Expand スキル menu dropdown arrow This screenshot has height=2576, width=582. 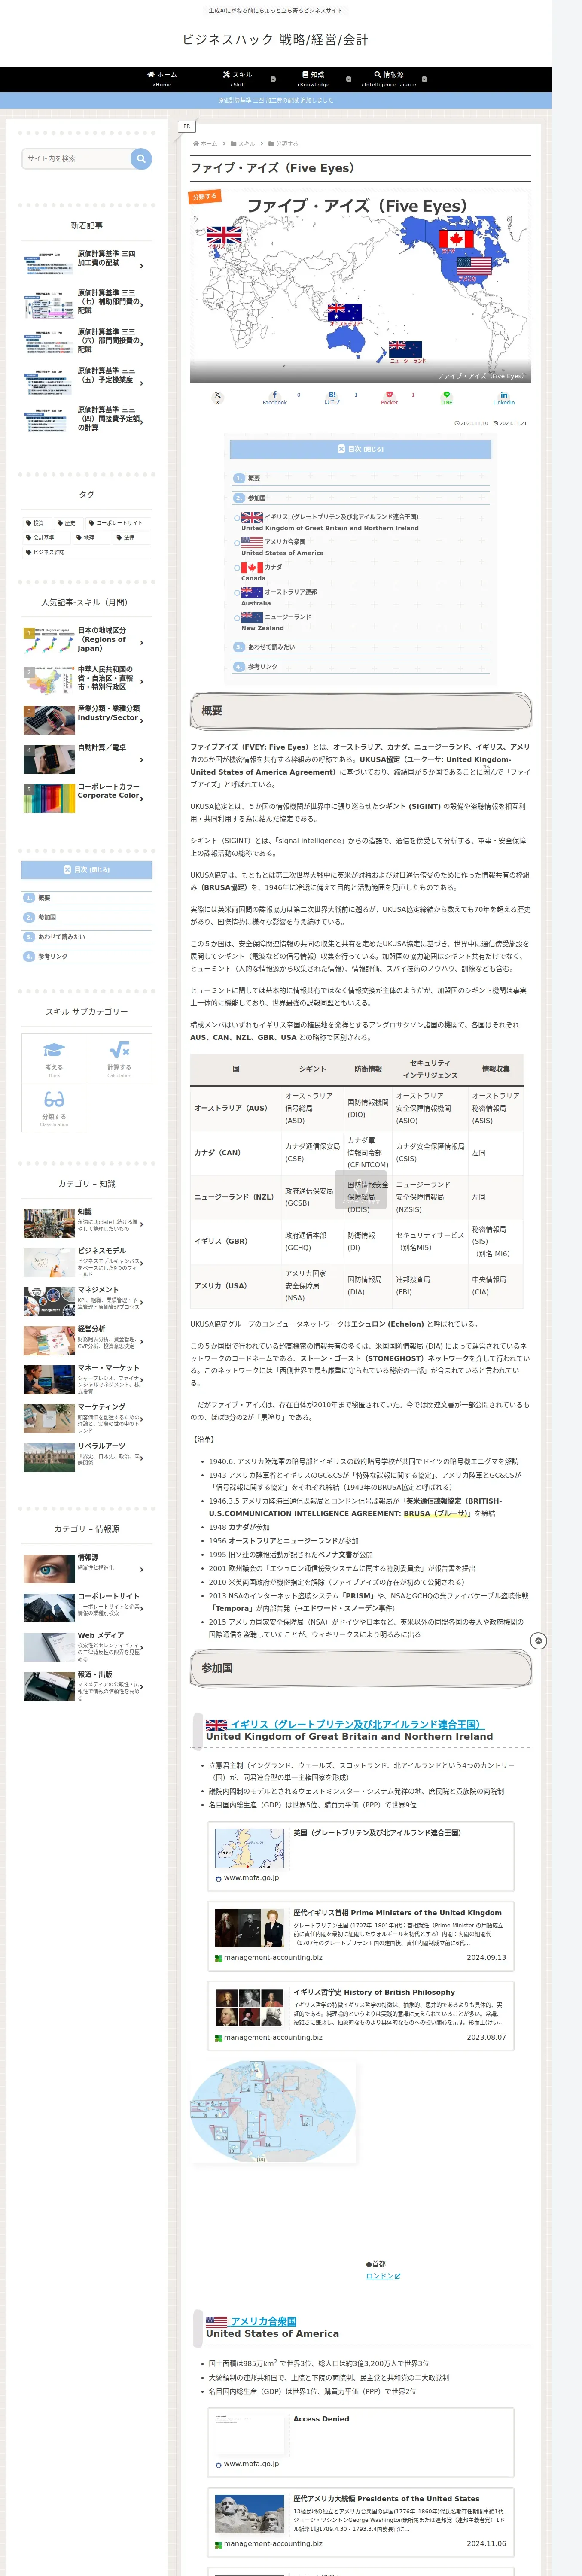click(273, 79)
